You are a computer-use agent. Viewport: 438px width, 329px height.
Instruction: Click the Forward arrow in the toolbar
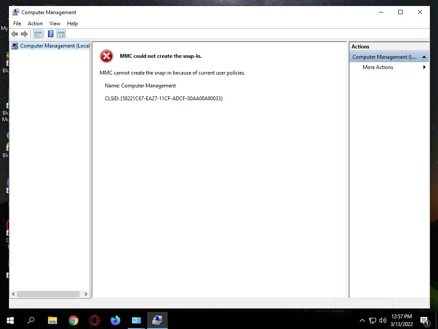(24, 34)
